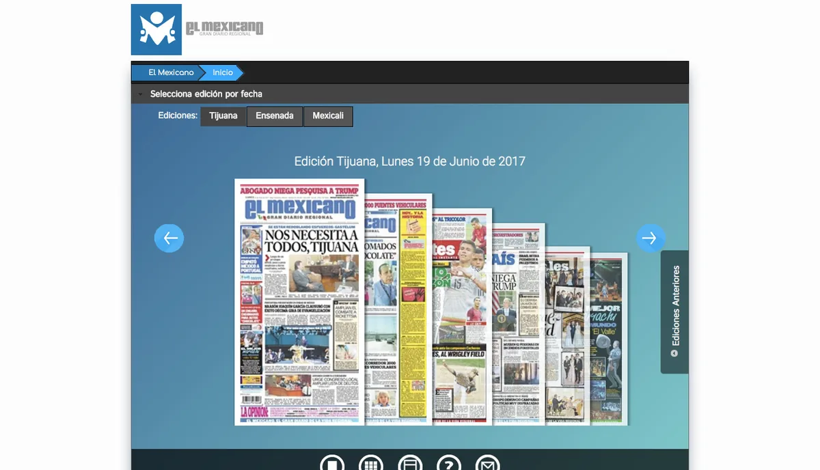Viewport: 820px width, 470px height.
Task: Expand Selecciona edición por fecha
Action: point(410,94)
